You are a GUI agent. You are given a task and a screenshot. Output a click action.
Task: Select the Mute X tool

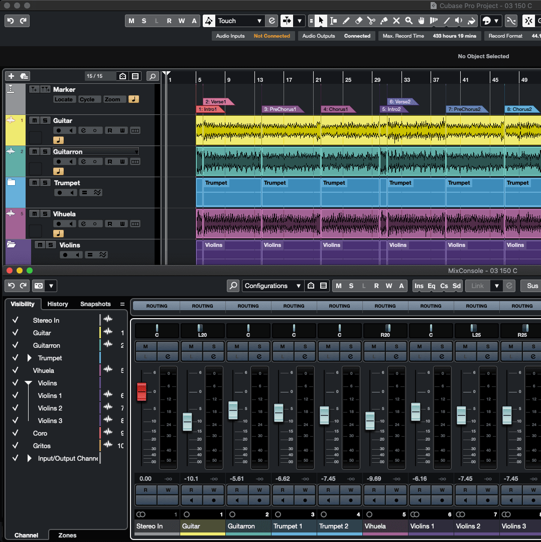396,21
